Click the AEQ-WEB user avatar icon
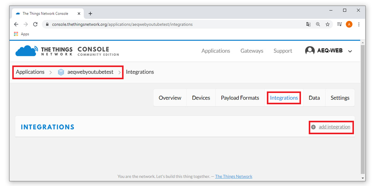The width and height of the screenshot is (373, 186). click(310, 51)
